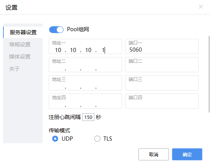The height and width of the screenshot is (168, 210).
Task: Click the 端口四 port field
Action: (162, 101)
